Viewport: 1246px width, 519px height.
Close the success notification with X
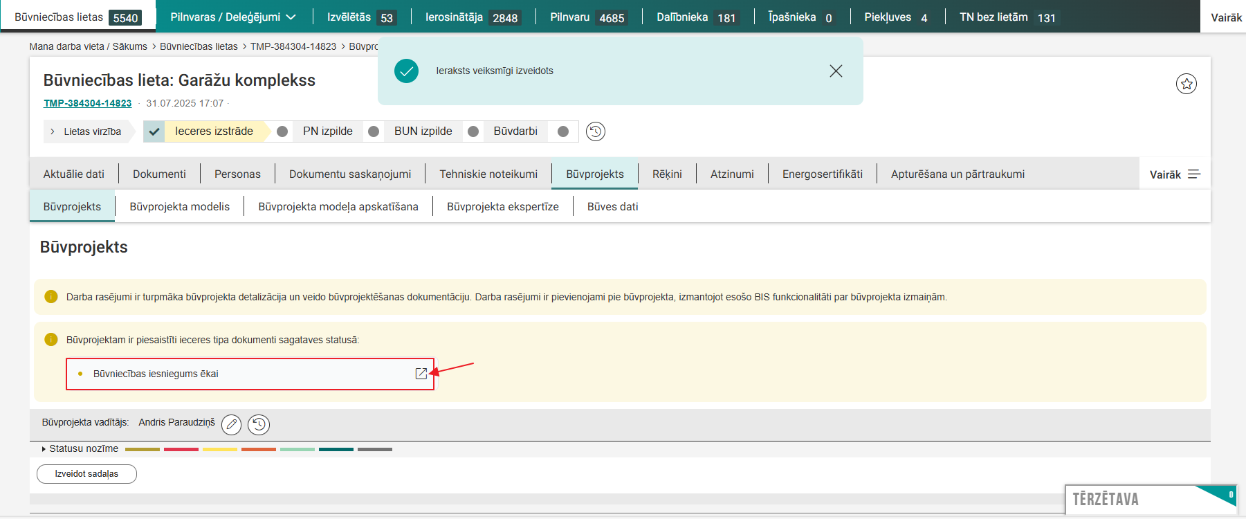click(836, 71)
